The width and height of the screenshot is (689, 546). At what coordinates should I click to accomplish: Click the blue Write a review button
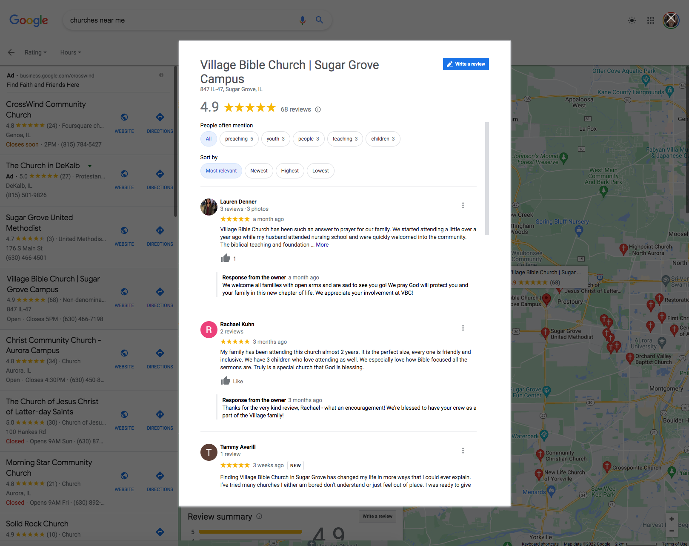click(x=466, y=64)
